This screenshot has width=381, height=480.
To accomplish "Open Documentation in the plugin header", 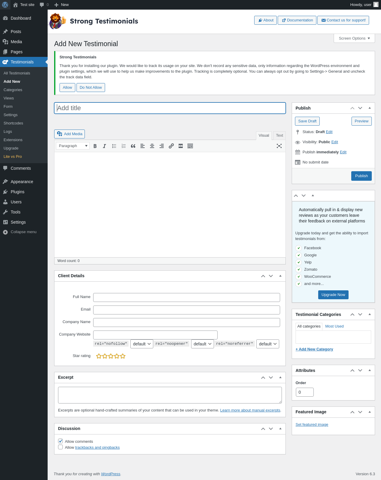I will 297,20.
